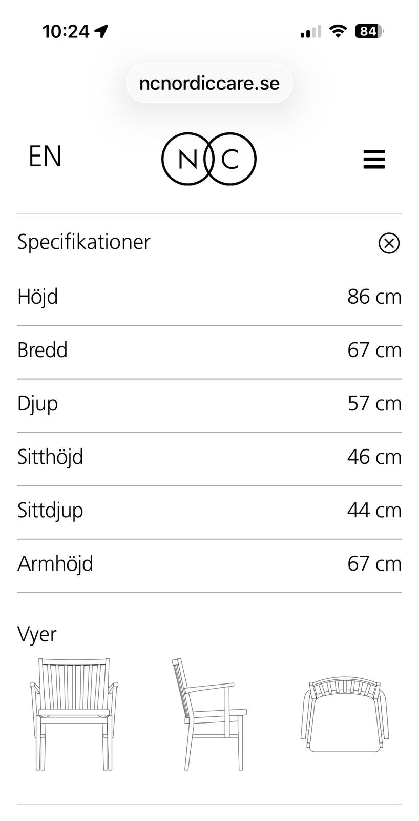Tap the Wi-Fi status icon
Viewport: 419px width, 821px height.
[x=338, y=32]
